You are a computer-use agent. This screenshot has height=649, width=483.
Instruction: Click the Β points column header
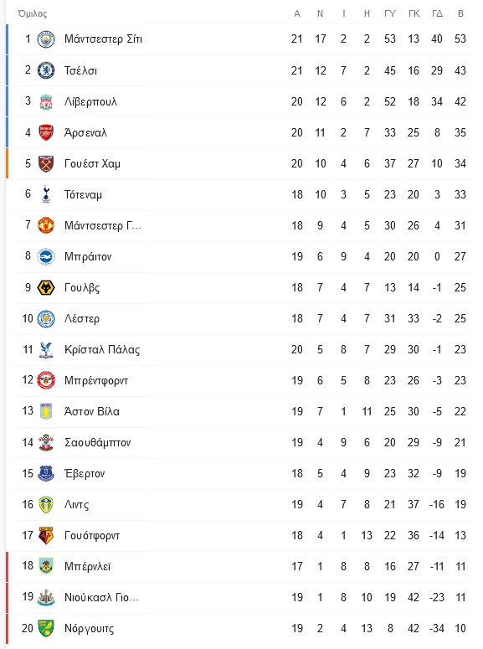point(460,13)
